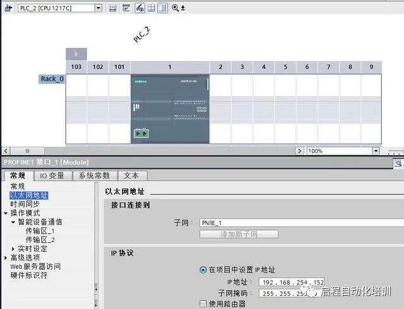Click the download arrow icon beside zoom
This screenshot has height=309, width=404.
(x=183, y=8)
